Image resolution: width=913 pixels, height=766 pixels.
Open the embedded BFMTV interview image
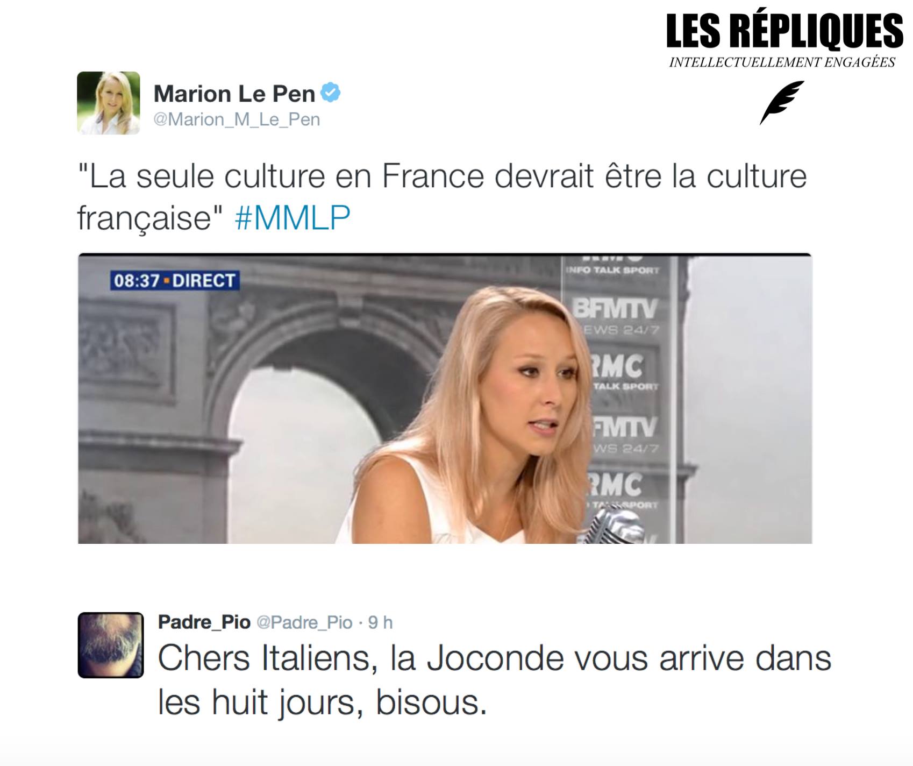445,398
